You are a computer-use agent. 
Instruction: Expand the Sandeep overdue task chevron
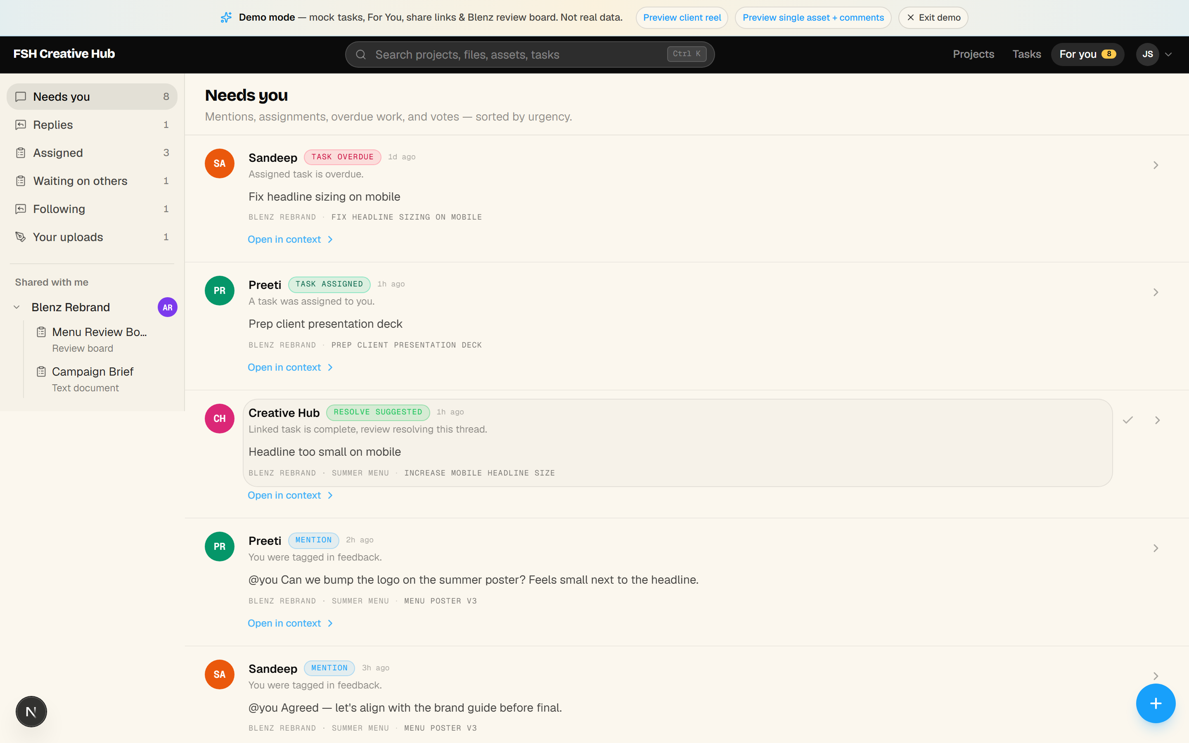click(1156, 165)
